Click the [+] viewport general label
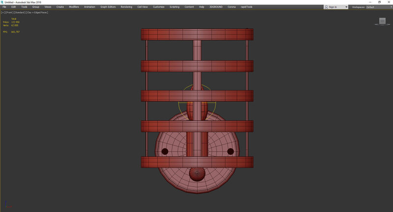The height and width of the screenshot is (212, 393). [3, 12]
